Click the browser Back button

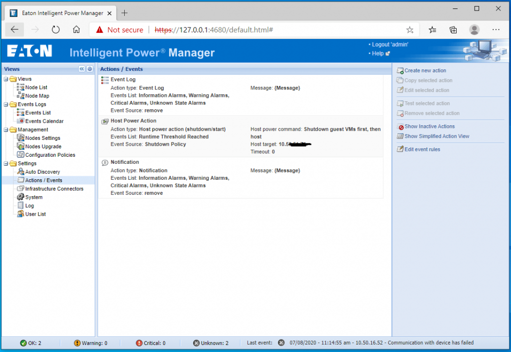[14, 29]
